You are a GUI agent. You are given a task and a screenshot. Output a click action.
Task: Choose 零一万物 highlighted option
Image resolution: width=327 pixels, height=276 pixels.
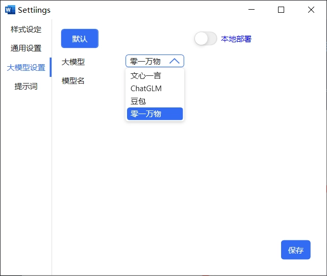[x=155, y=114]
